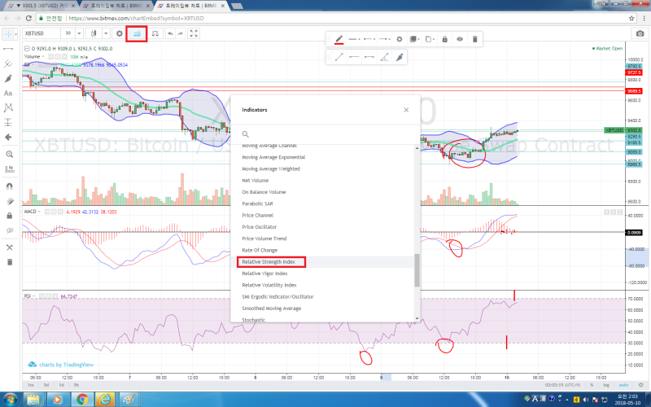Open the 30 minute interval dropdown arrow
This screenshot has height=407, width=651.
79,33
